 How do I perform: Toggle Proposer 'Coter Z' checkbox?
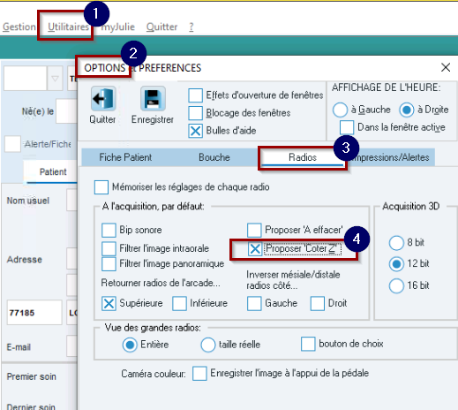(255, 249)
